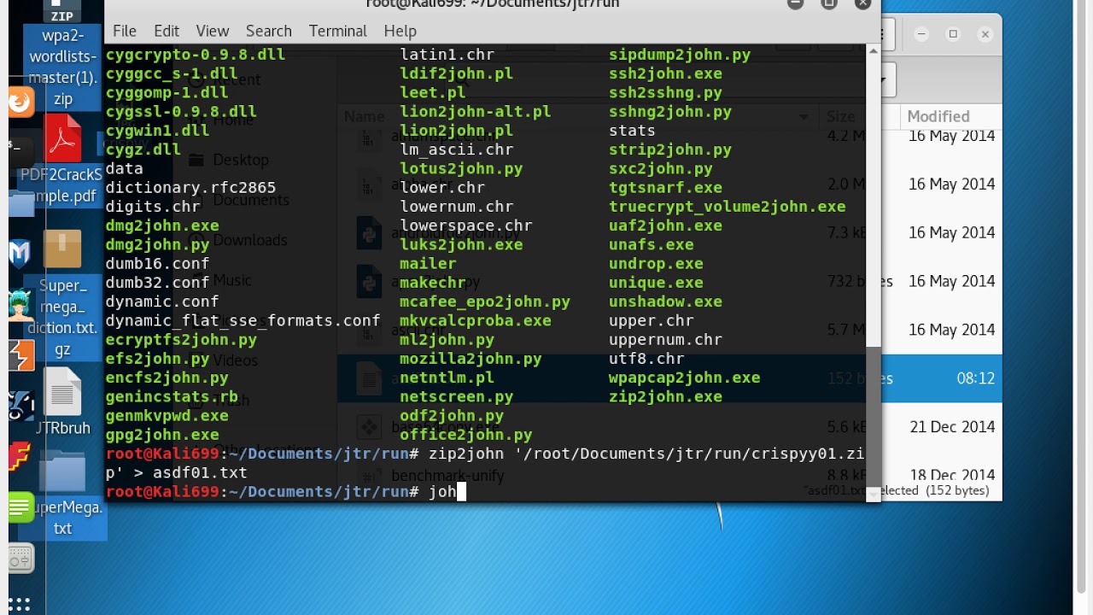Click keepass-style odf2john.py entry
This screenshot has width=1093, height=615.
click(x=452, y=416)
